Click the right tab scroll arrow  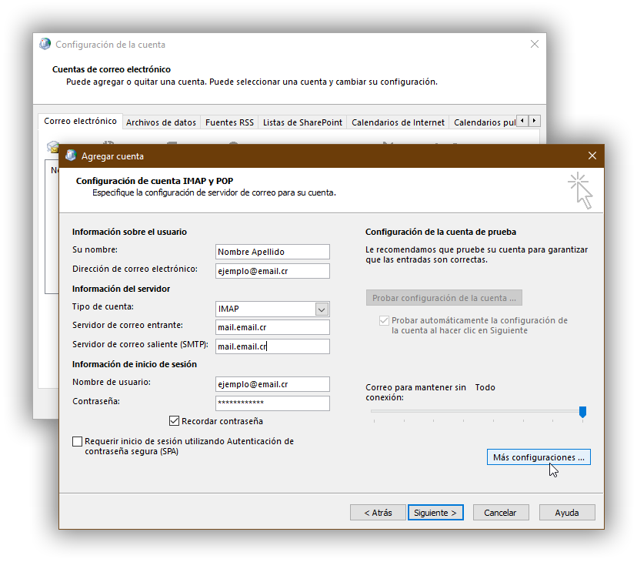click(x=534, y=120)
